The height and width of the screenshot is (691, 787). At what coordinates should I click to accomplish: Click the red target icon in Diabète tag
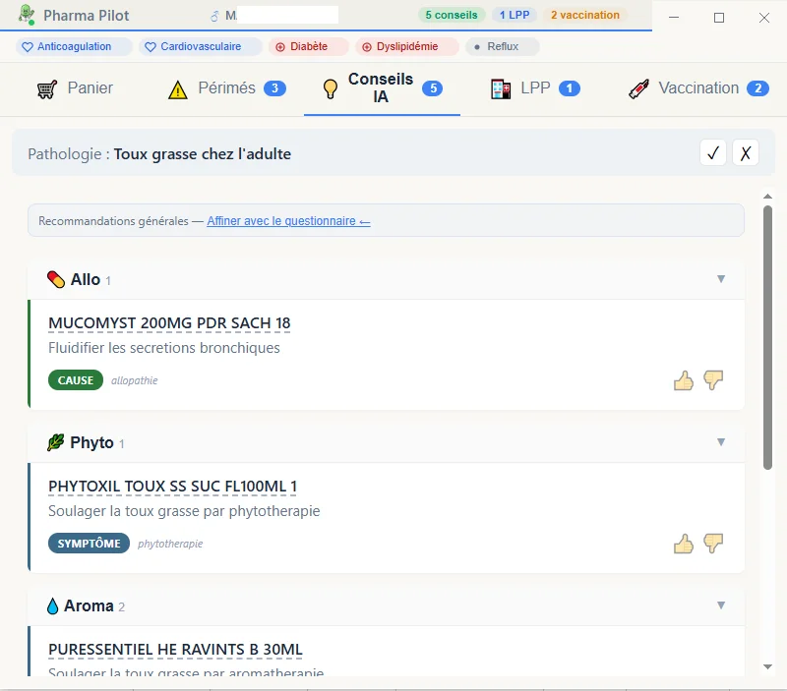click(x=280, y=47)
